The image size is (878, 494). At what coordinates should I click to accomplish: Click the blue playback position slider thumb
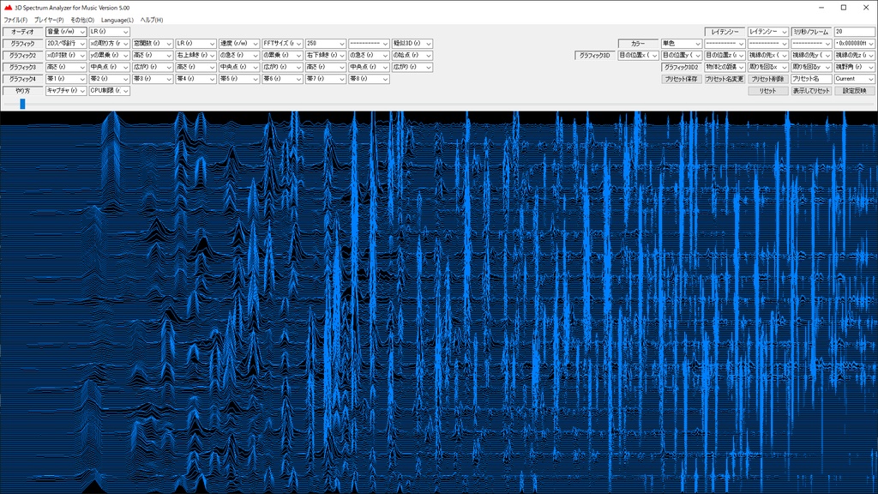(x=22, y=104)
